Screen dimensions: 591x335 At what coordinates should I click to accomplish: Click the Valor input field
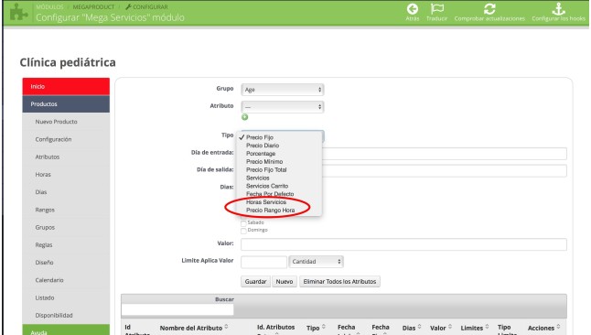point(403,244)
